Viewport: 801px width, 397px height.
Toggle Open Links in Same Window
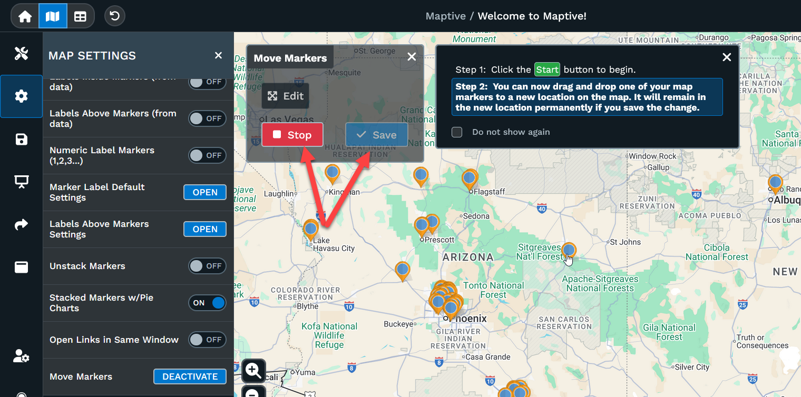click(207, 340)
